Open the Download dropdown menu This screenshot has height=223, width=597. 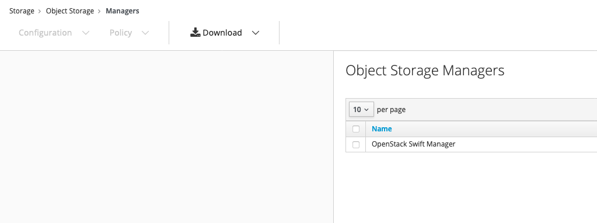[225, 33]
